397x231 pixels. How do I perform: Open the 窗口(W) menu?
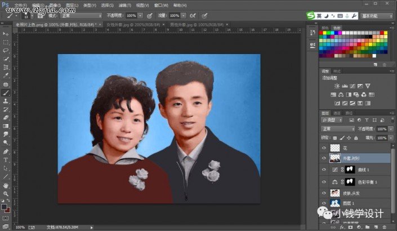[161, 5]
